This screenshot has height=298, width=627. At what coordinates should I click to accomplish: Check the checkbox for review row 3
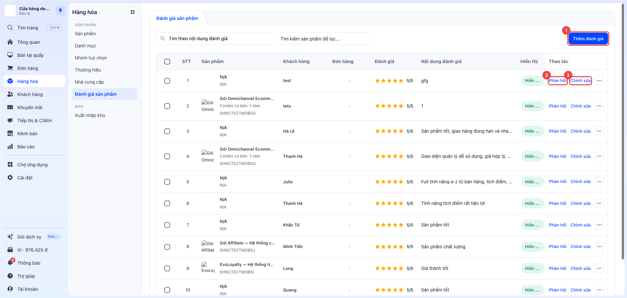pyautogui.click(x=167, y=131)
